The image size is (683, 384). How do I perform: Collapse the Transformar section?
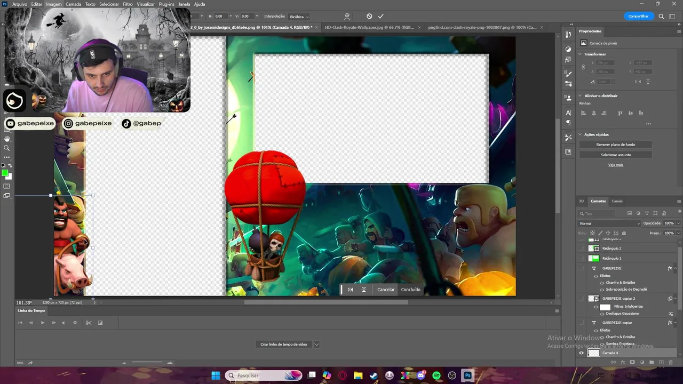click(x=581, y=54)
